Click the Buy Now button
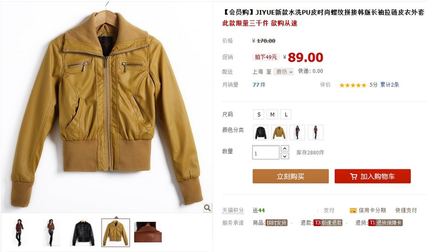427x252 pixels. click(291, 176)
